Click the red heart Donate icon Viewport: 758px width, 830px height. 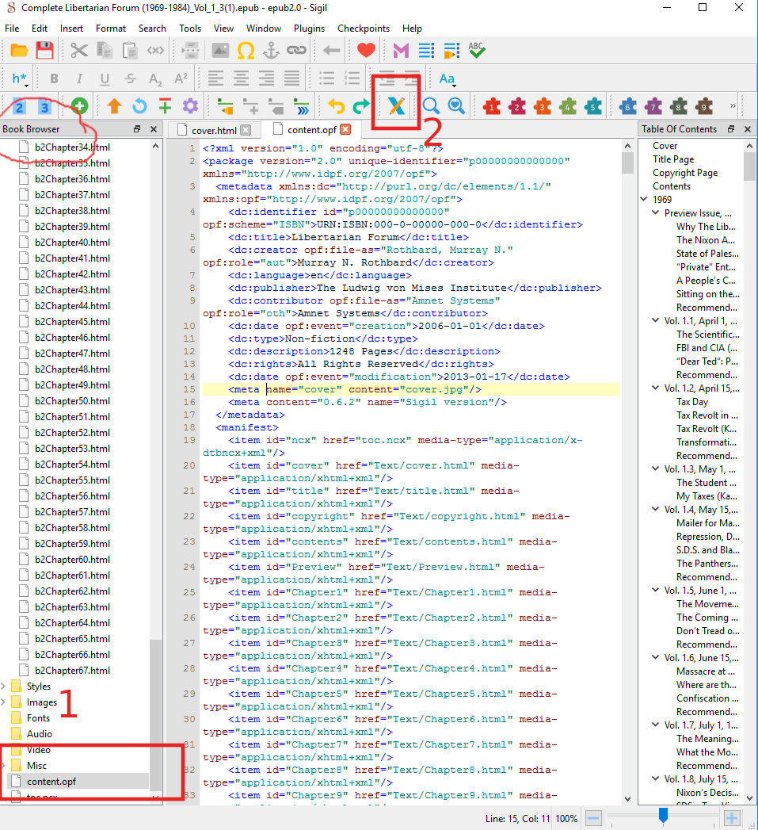tap(365, 51)
